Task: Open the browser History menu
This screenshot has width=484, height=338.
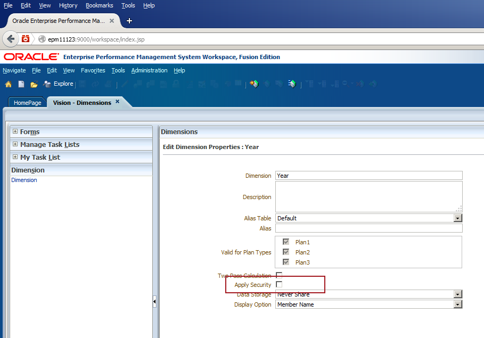Action: 68,5
